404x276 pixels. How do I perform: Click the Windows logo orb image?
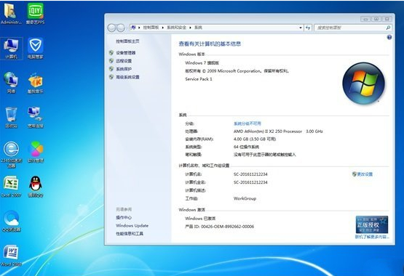[363, 84]
